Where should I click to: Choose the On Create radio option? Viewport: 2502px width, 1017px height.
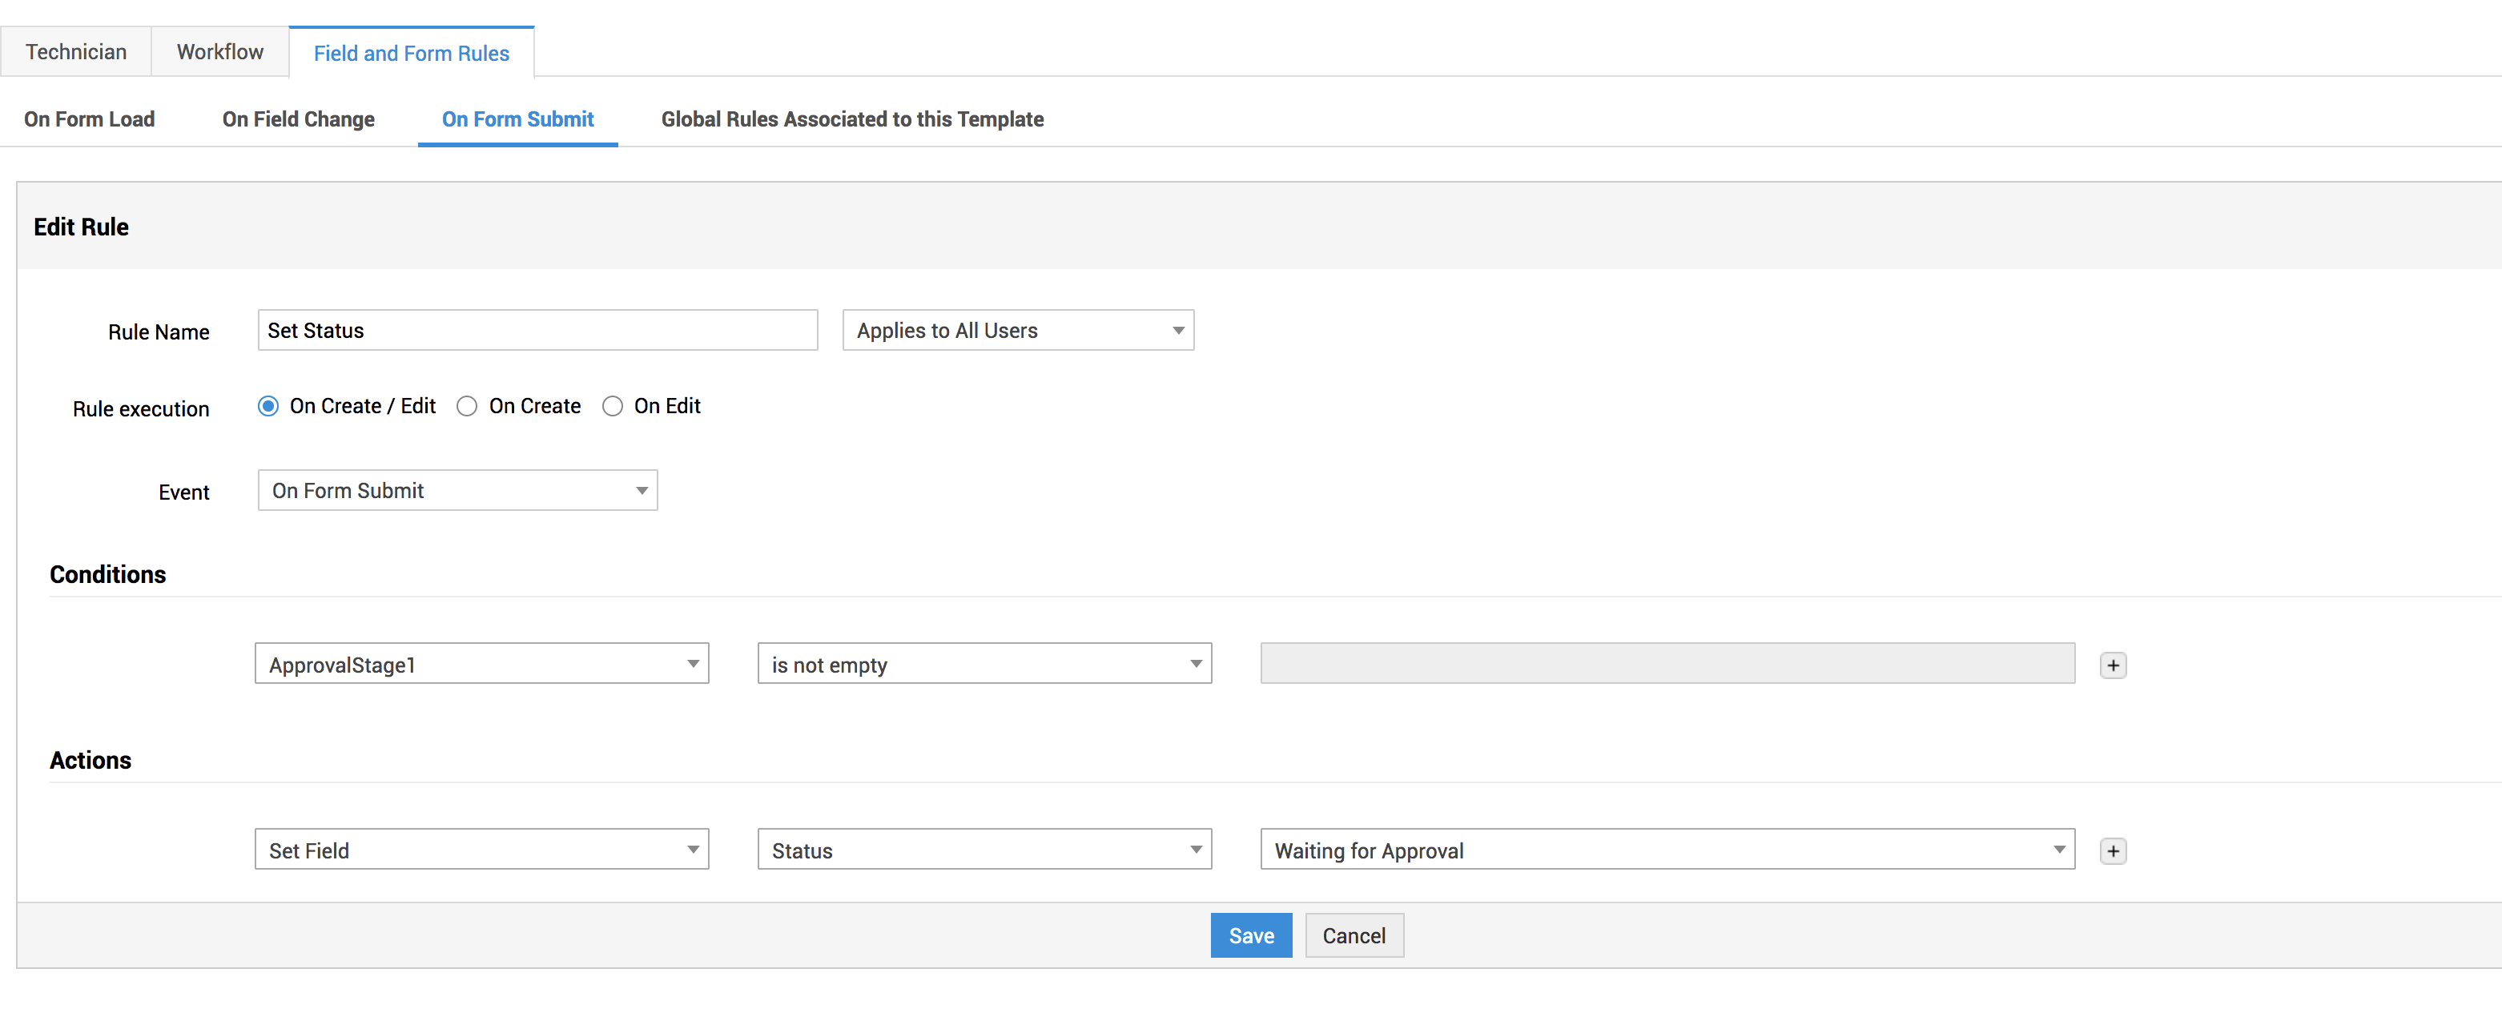click(x=467, y=406)
